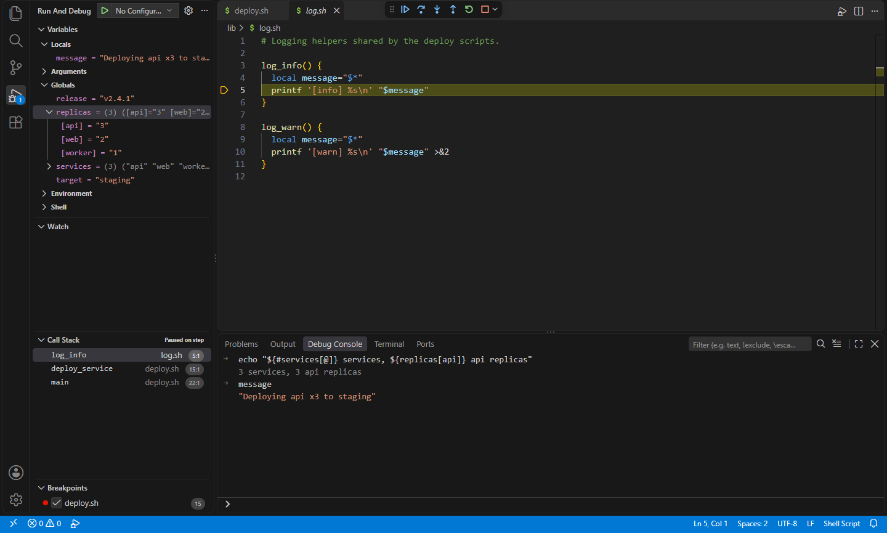
Task: Click the lib breadcrumb
Action: pos(232,28)
